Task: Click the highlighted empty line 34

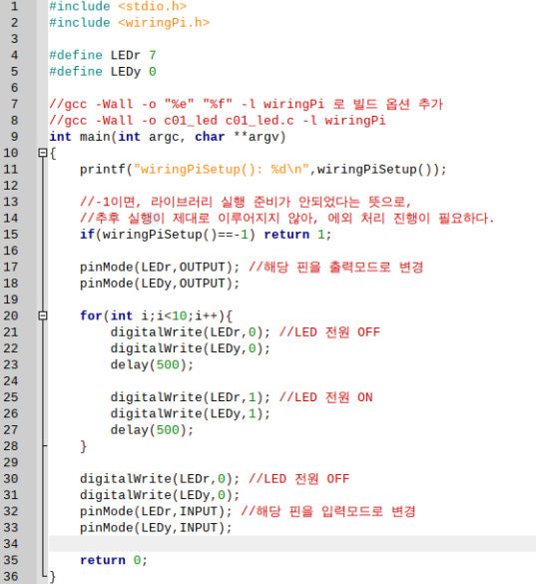Action: coord(292,544)
